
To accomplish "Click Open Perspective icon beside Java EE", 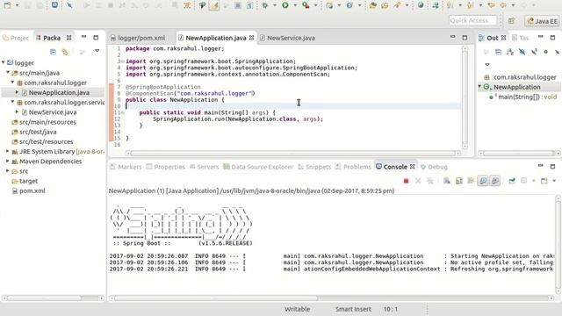I will pyautogui.click(x=511, y=21).
